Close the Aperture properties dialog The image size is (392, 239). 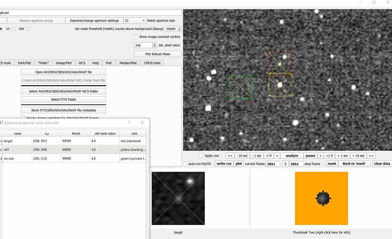point(142,123)
